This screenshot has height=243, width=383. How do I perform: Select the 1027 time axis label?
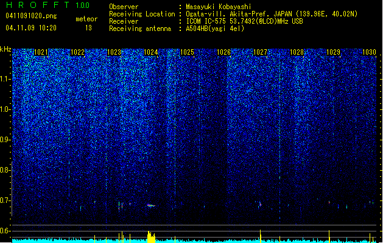click(x=261, y=52)
